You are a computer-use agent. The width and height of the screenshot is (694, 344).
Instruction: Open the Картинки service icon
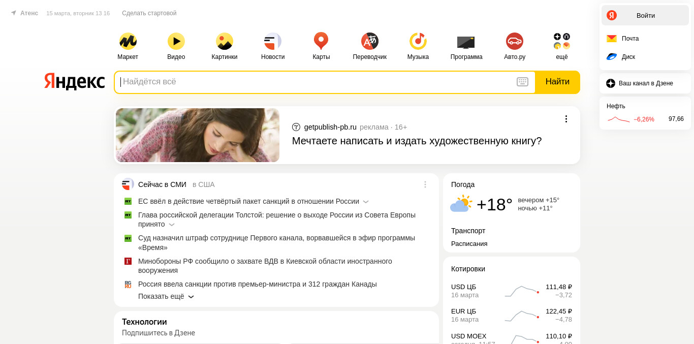pyautogui.click(x=225, y=41)
